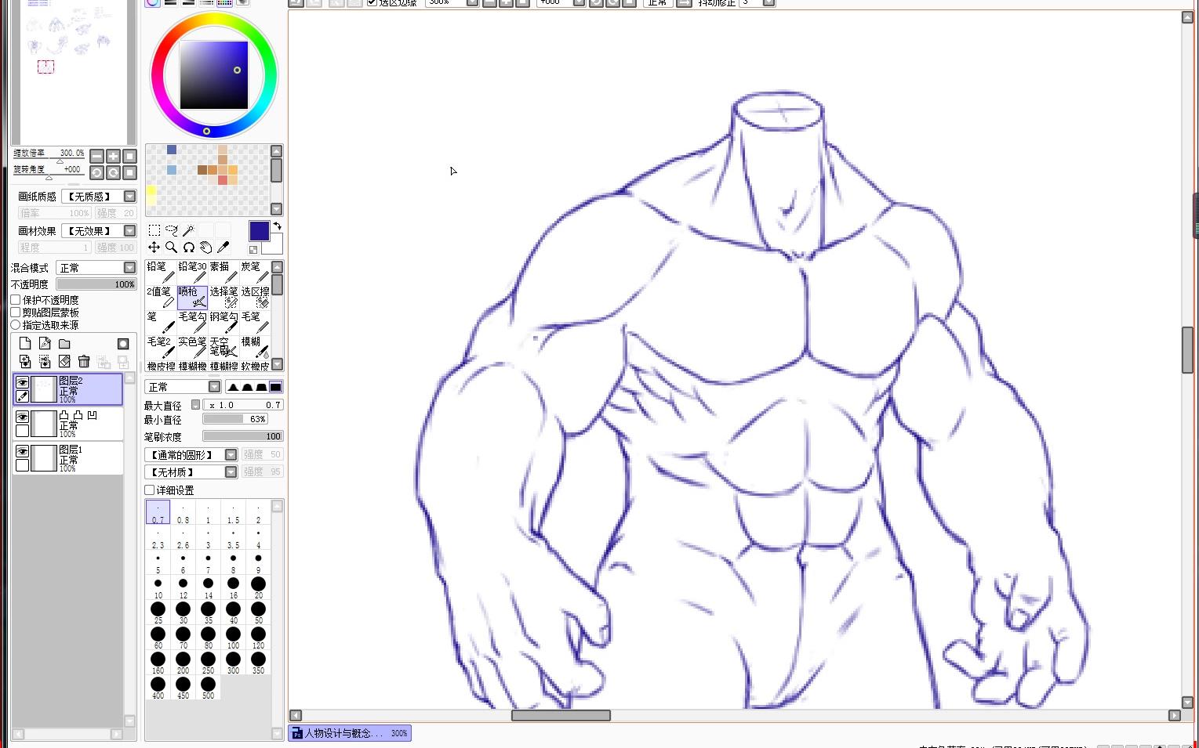Add a layer mask

click(x=123, y=344)
